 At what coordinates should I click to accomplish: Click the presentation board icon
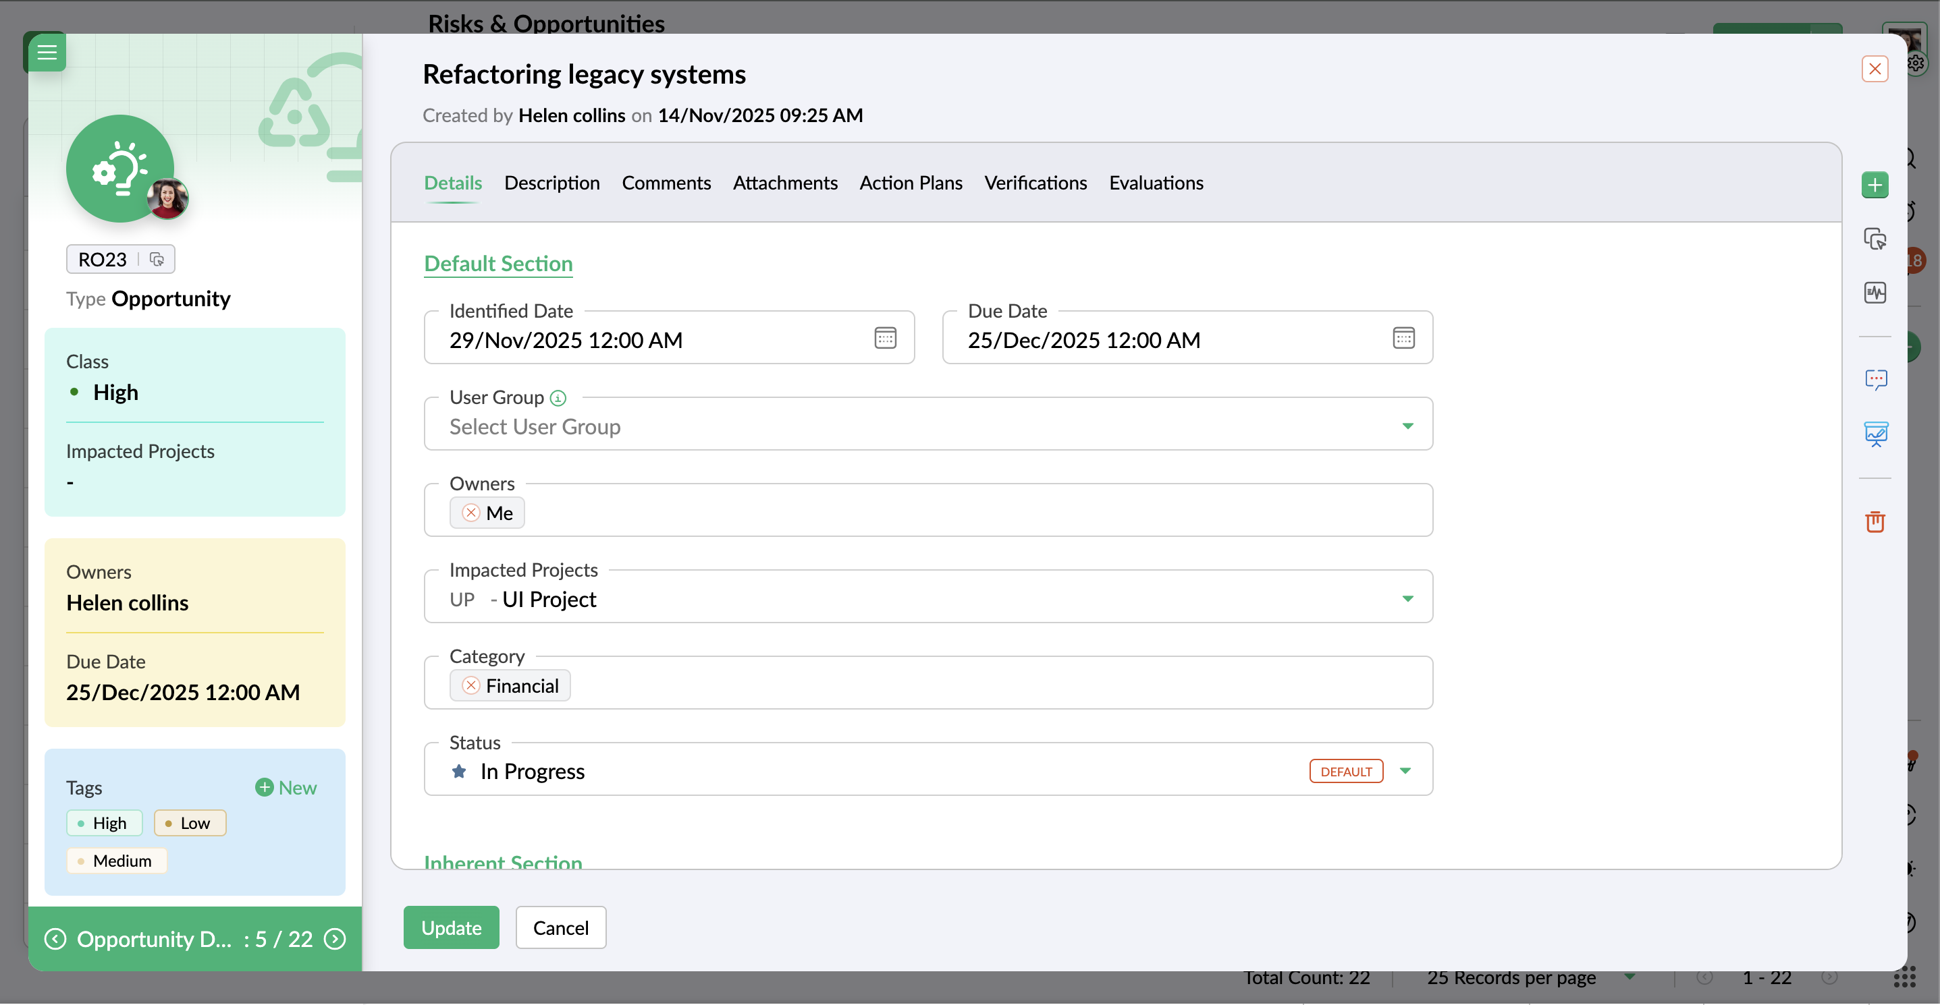pyautogui.click(x=1875, y=433)
